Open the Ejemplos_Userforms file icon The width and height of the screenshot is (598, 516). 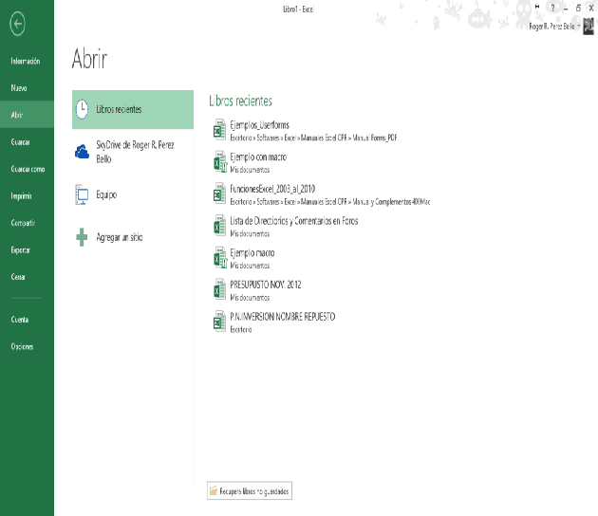[x=219, y=130]
